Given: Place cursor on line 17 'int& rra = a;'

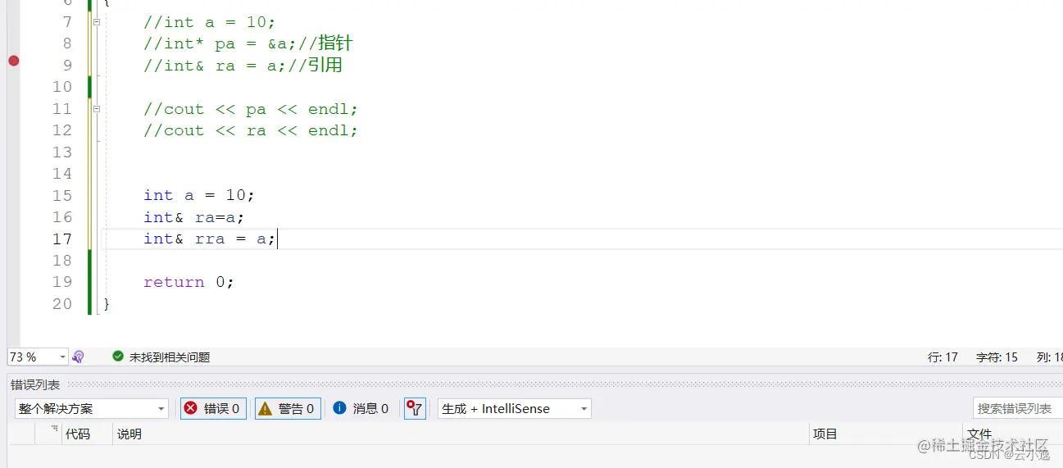Looking at the screenshot, I should pos(210,239).
